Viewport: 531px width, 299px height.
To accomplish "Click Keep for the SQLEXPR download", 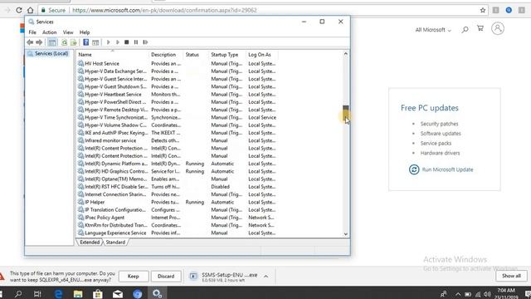I will 134,277.
